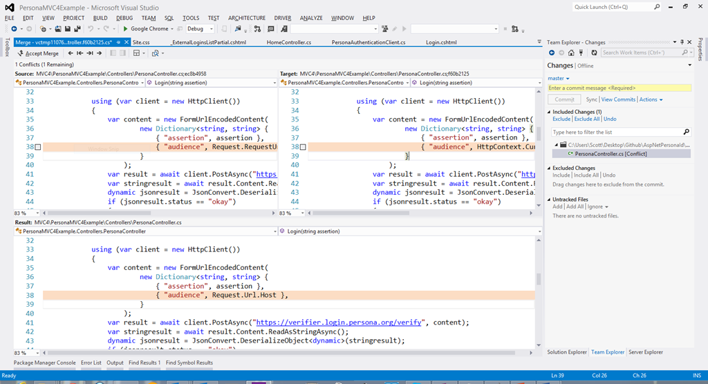Click the compare files magnifier icon
The height and width of the screenshot is (384, 708).
pos(156,53)
